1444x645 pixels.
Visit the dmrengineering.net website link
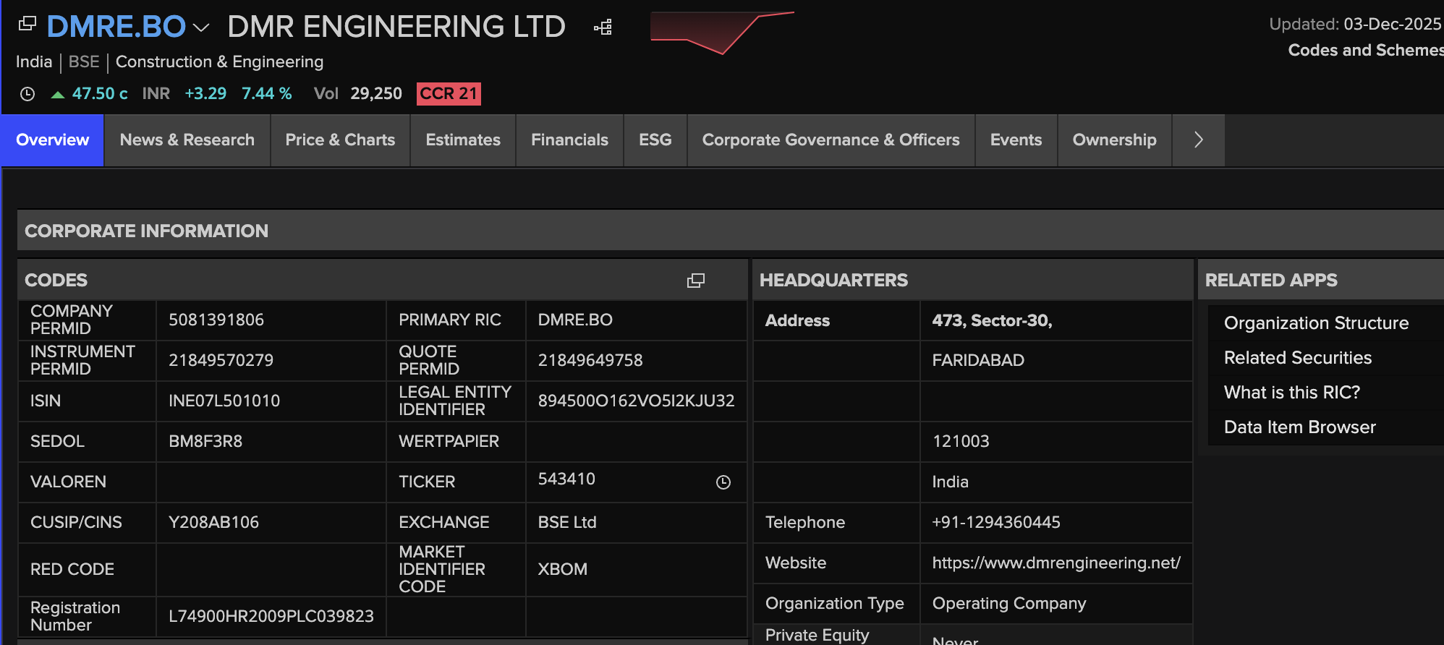[1056, 563]
